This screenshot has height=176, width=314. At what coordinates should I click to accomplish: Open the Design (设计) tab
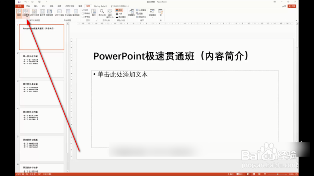point(44,6)
